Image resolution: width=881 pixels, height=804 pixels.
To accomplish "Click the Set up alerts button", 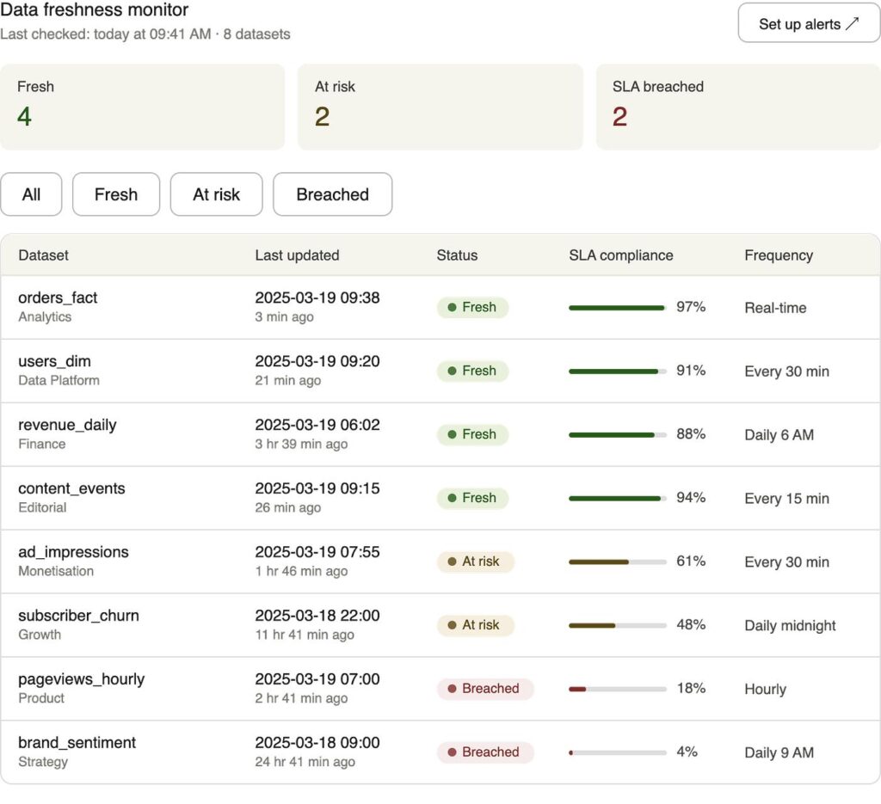I will [x=809, y=23].
